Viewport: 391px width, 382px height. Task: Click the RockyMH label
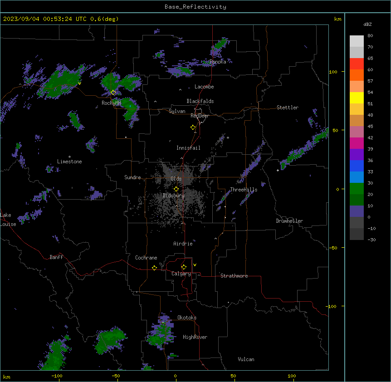(111, 103)
